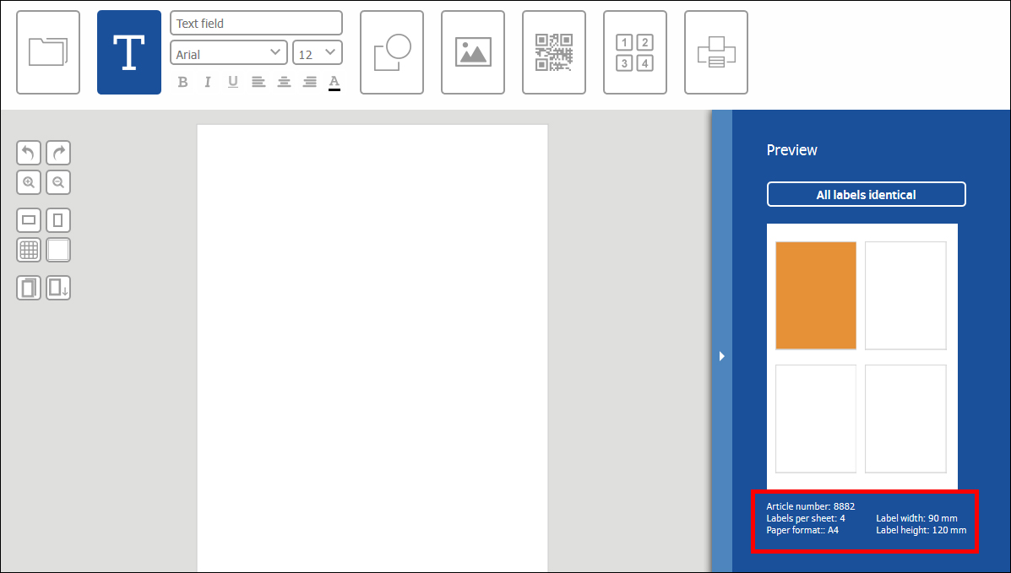Open the font size 12 dropdown
This screenshot has height=573, width=1011.
point(317,52)
